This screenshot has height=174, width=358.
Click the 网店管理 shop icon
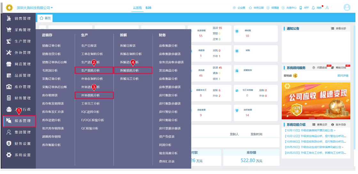click(x=9, y=64)
